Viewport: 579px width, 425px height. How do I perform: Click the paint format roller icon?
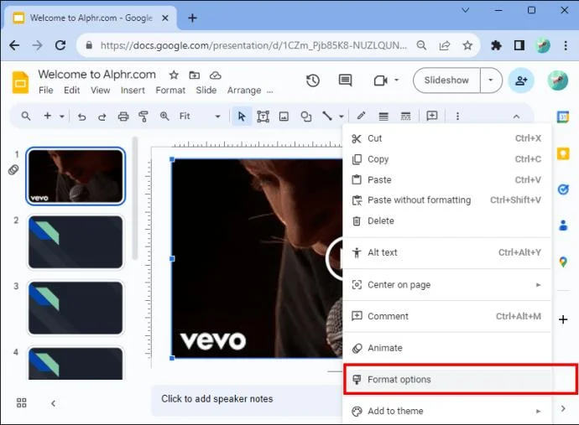tap(143, 117)
